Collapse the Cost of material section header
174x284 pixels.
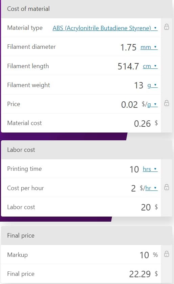pyautogui.click(x=87, y=9)
